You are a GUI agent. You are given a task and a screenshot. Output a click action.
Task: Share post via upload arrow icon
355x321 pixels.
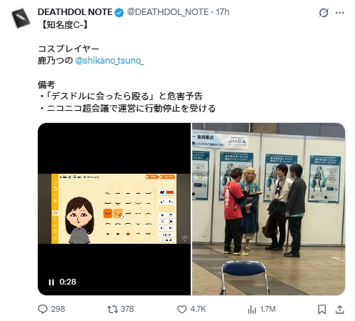click(x=340, y=310)
